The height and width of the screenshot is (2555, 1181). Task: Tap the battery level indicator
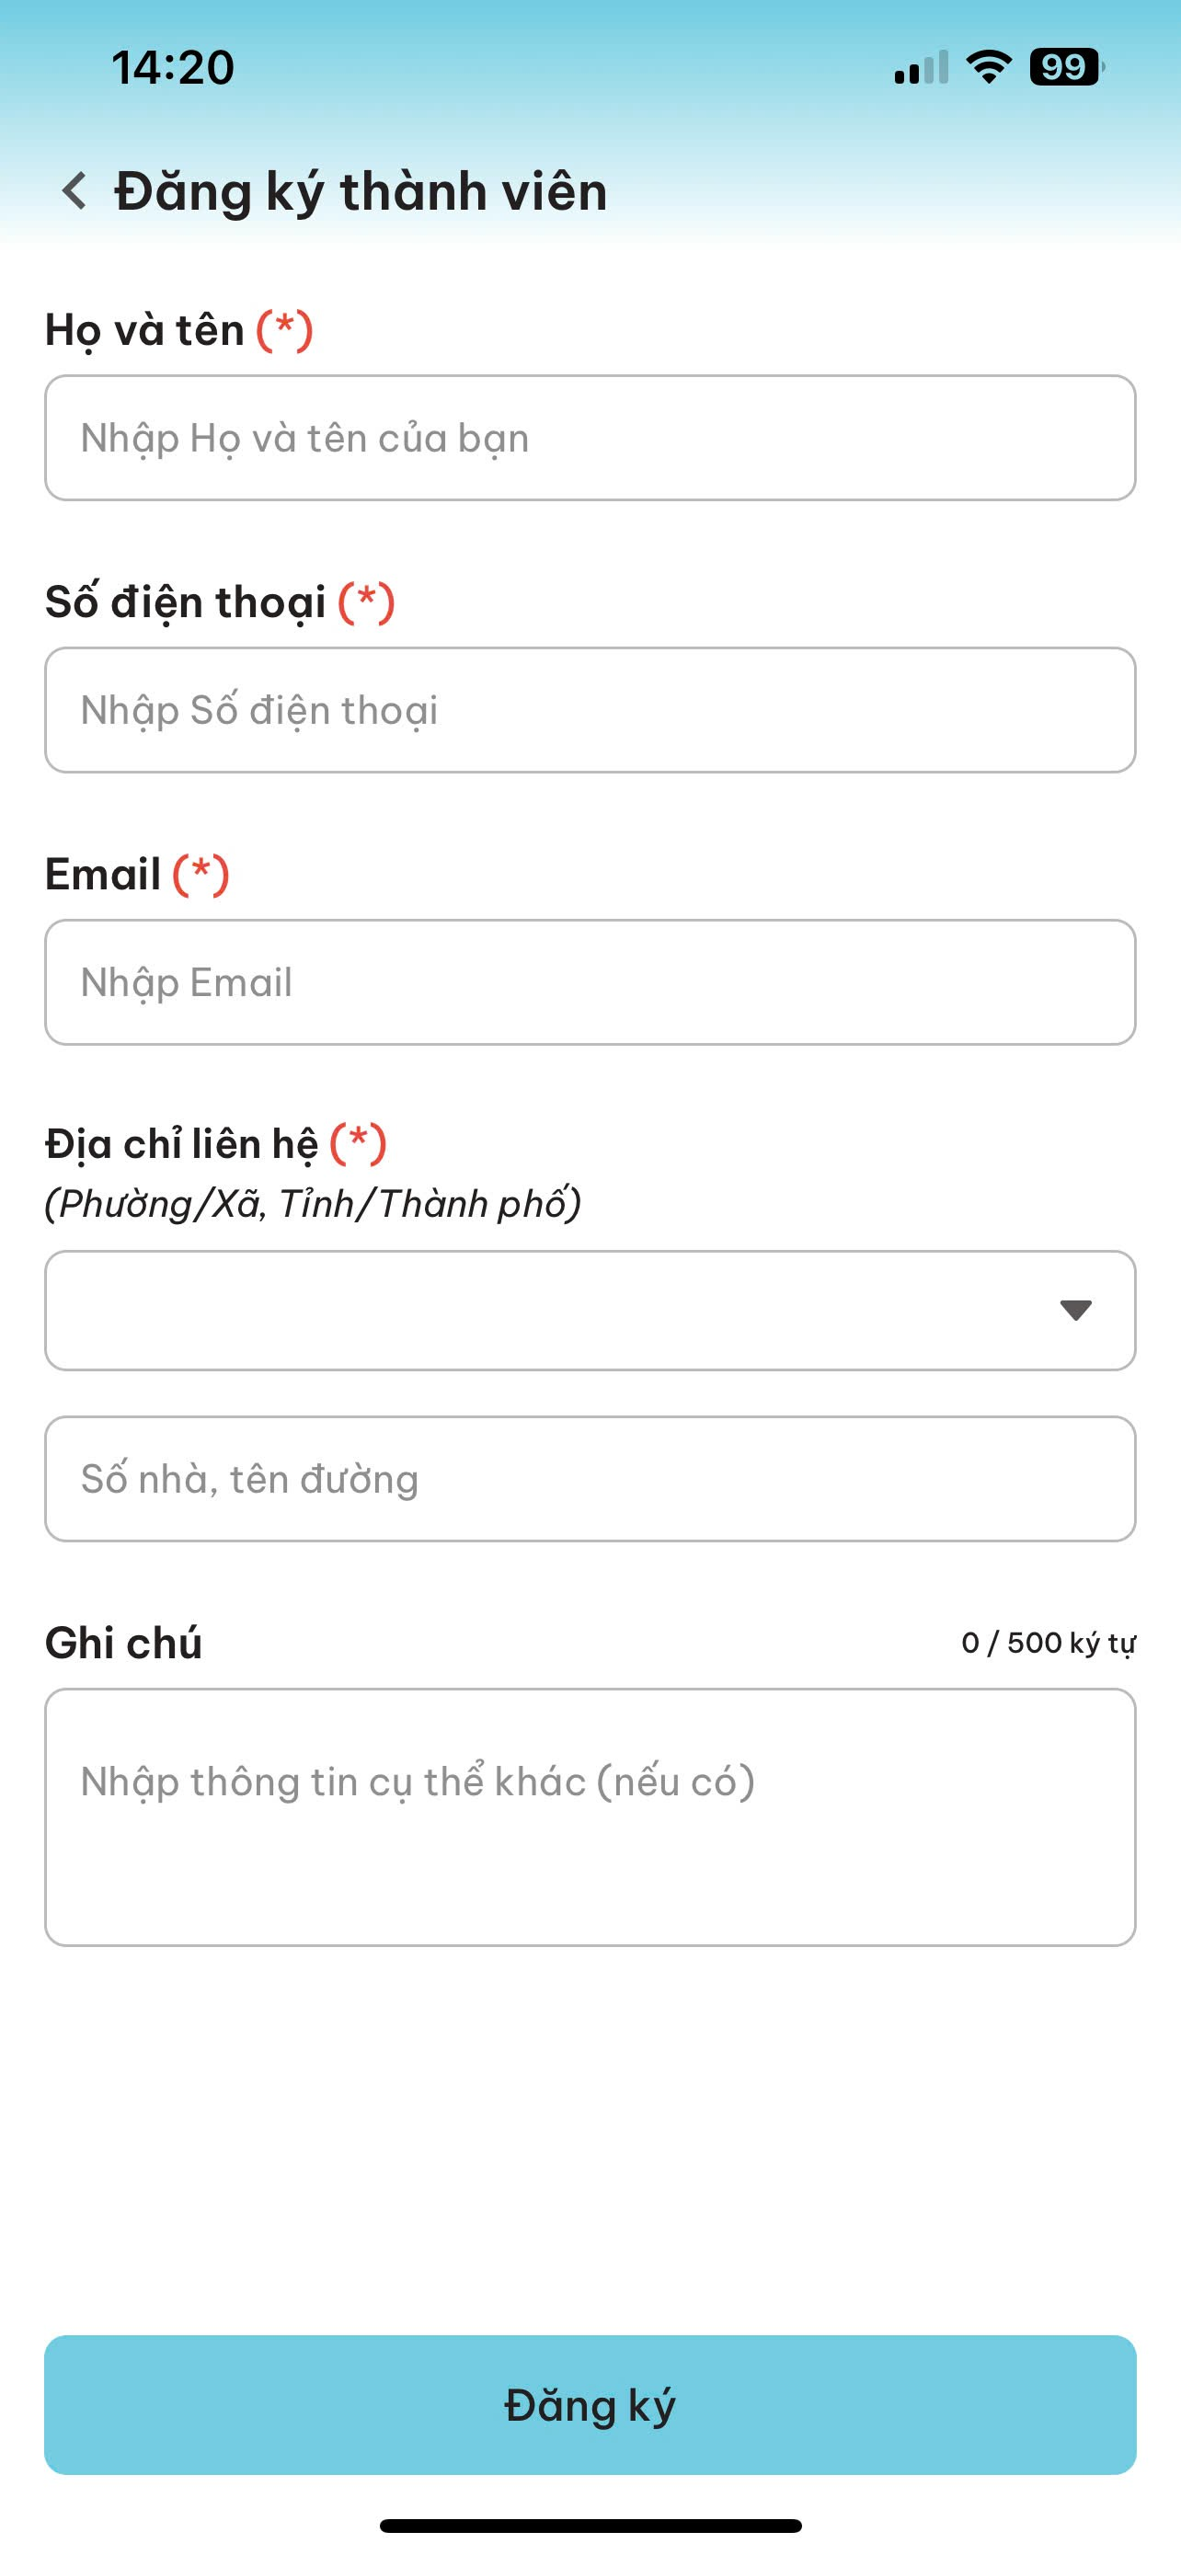[1066, 67]
